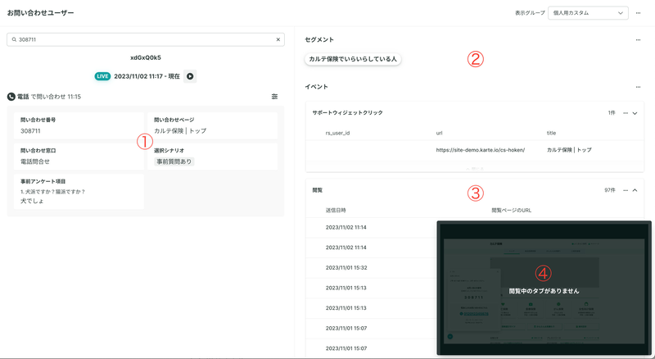
Task: Click the お問い合わせユーザー page title
Action: click(x=40, y=13)
